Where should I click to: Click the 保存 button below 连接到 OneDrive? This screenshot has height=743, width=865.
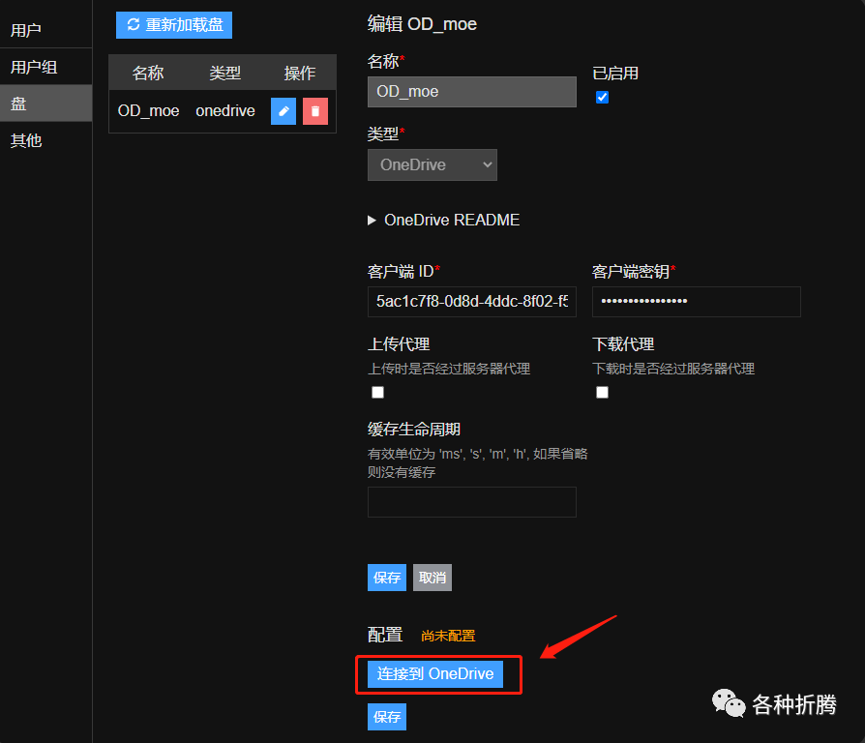point(387,717)
